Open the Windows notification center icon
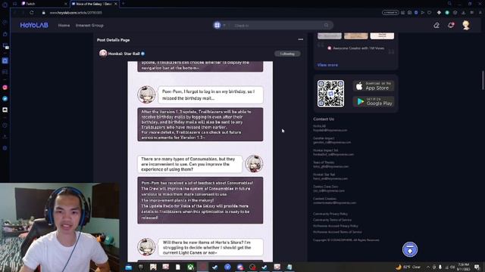 click(477, 267)
